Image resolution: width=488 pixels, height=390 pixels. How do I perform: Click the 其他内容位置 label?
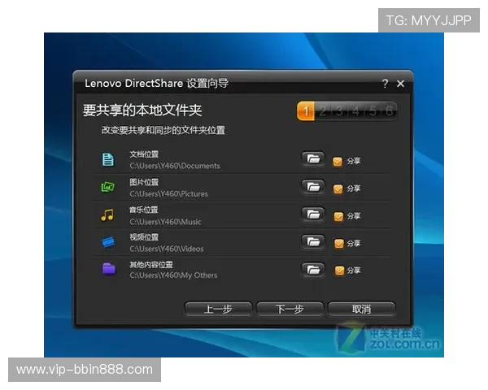pyautogui.click(x=151, y=265)
